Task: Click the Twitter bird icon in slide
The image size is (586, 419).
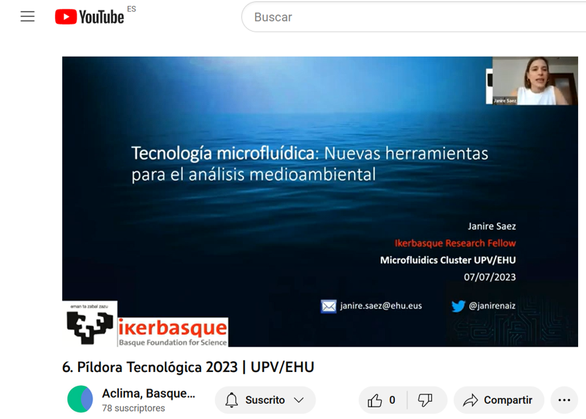Action: coord(458,306)
